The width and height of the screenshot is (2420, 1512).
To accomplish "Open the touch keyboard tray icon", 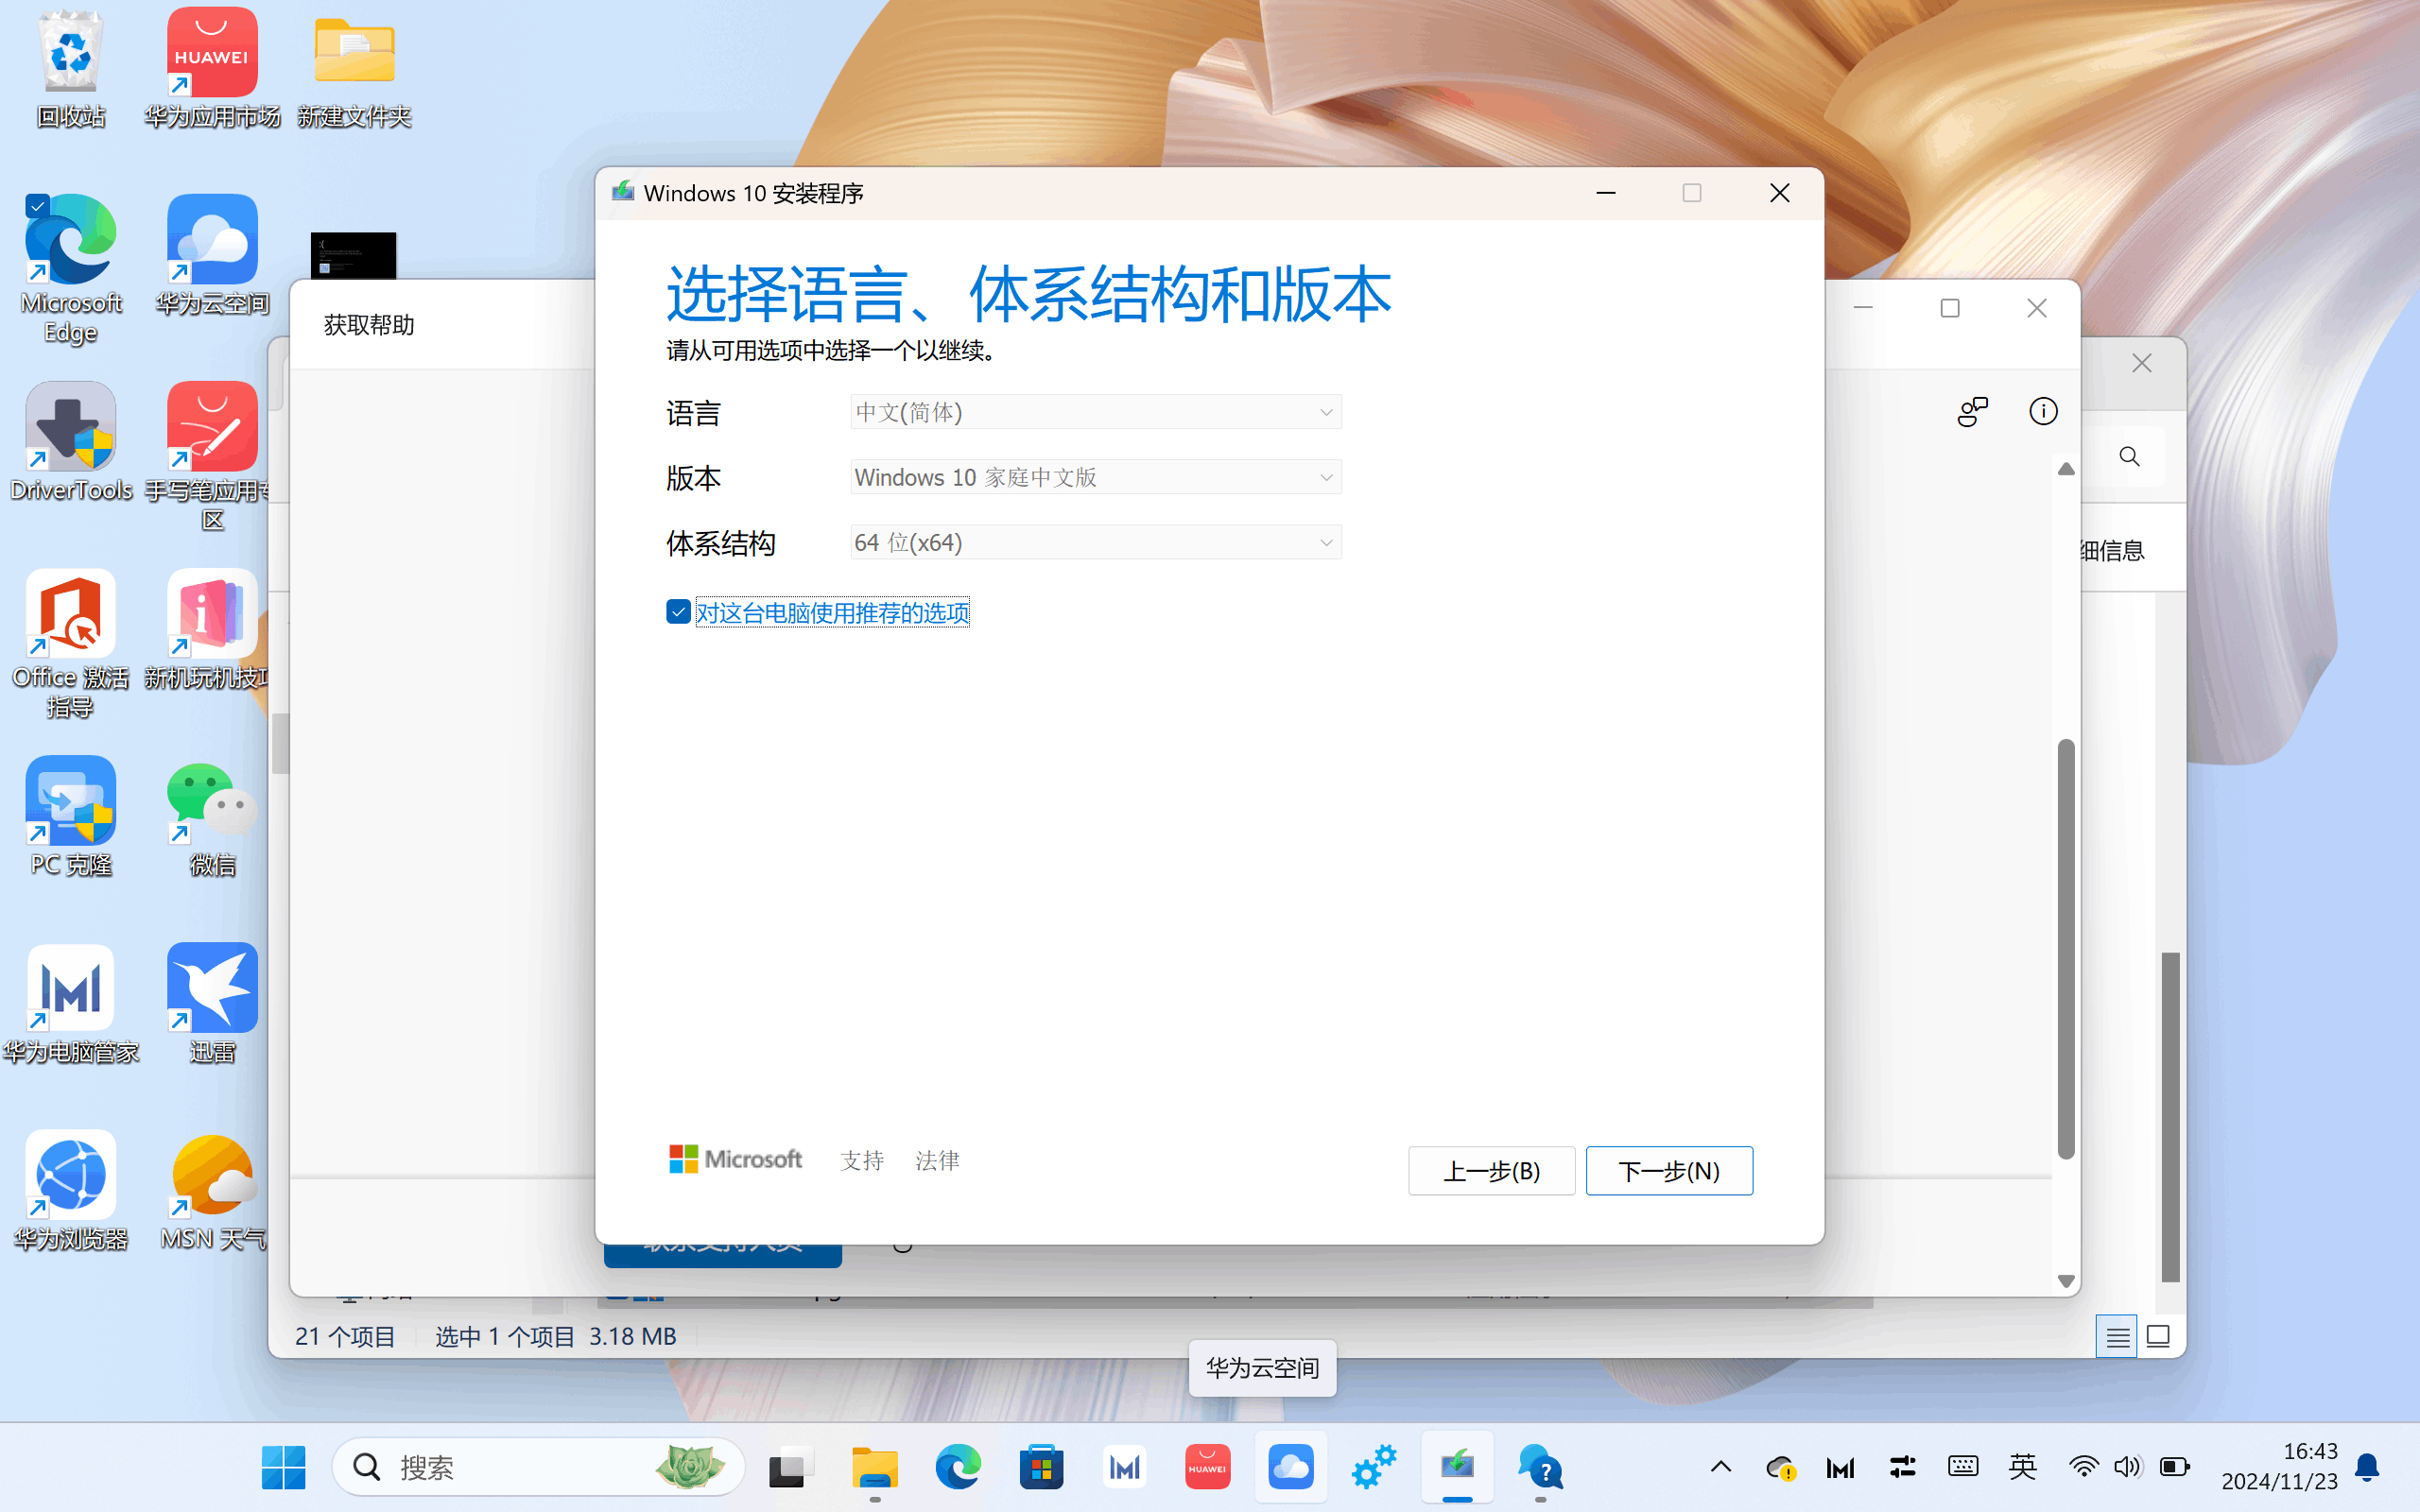I will tap(1962, 1467).
